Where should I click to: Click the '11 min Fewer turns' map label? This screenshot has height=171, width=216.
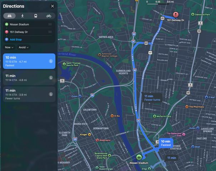(152, 98)
